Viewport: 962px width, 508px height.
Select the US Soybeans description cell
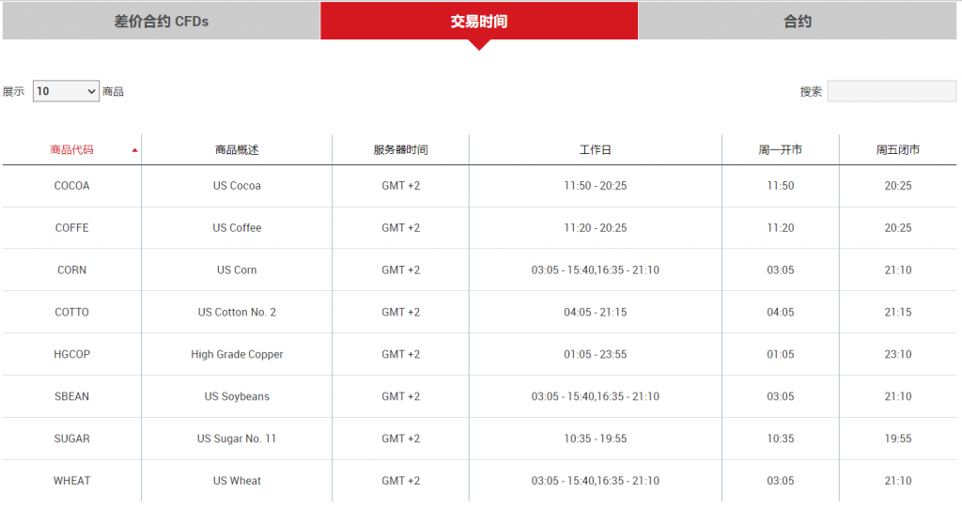coord(237,397)
